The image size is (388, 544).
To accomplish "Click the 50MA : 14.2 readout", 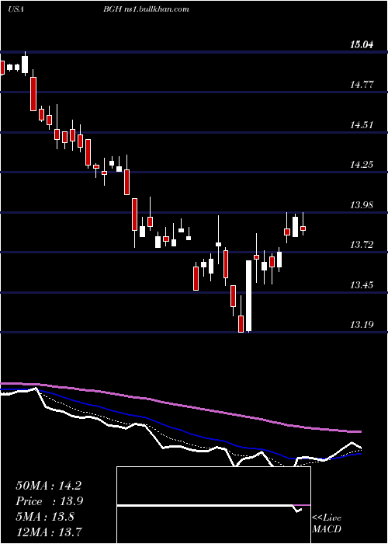I will point(48,486).
